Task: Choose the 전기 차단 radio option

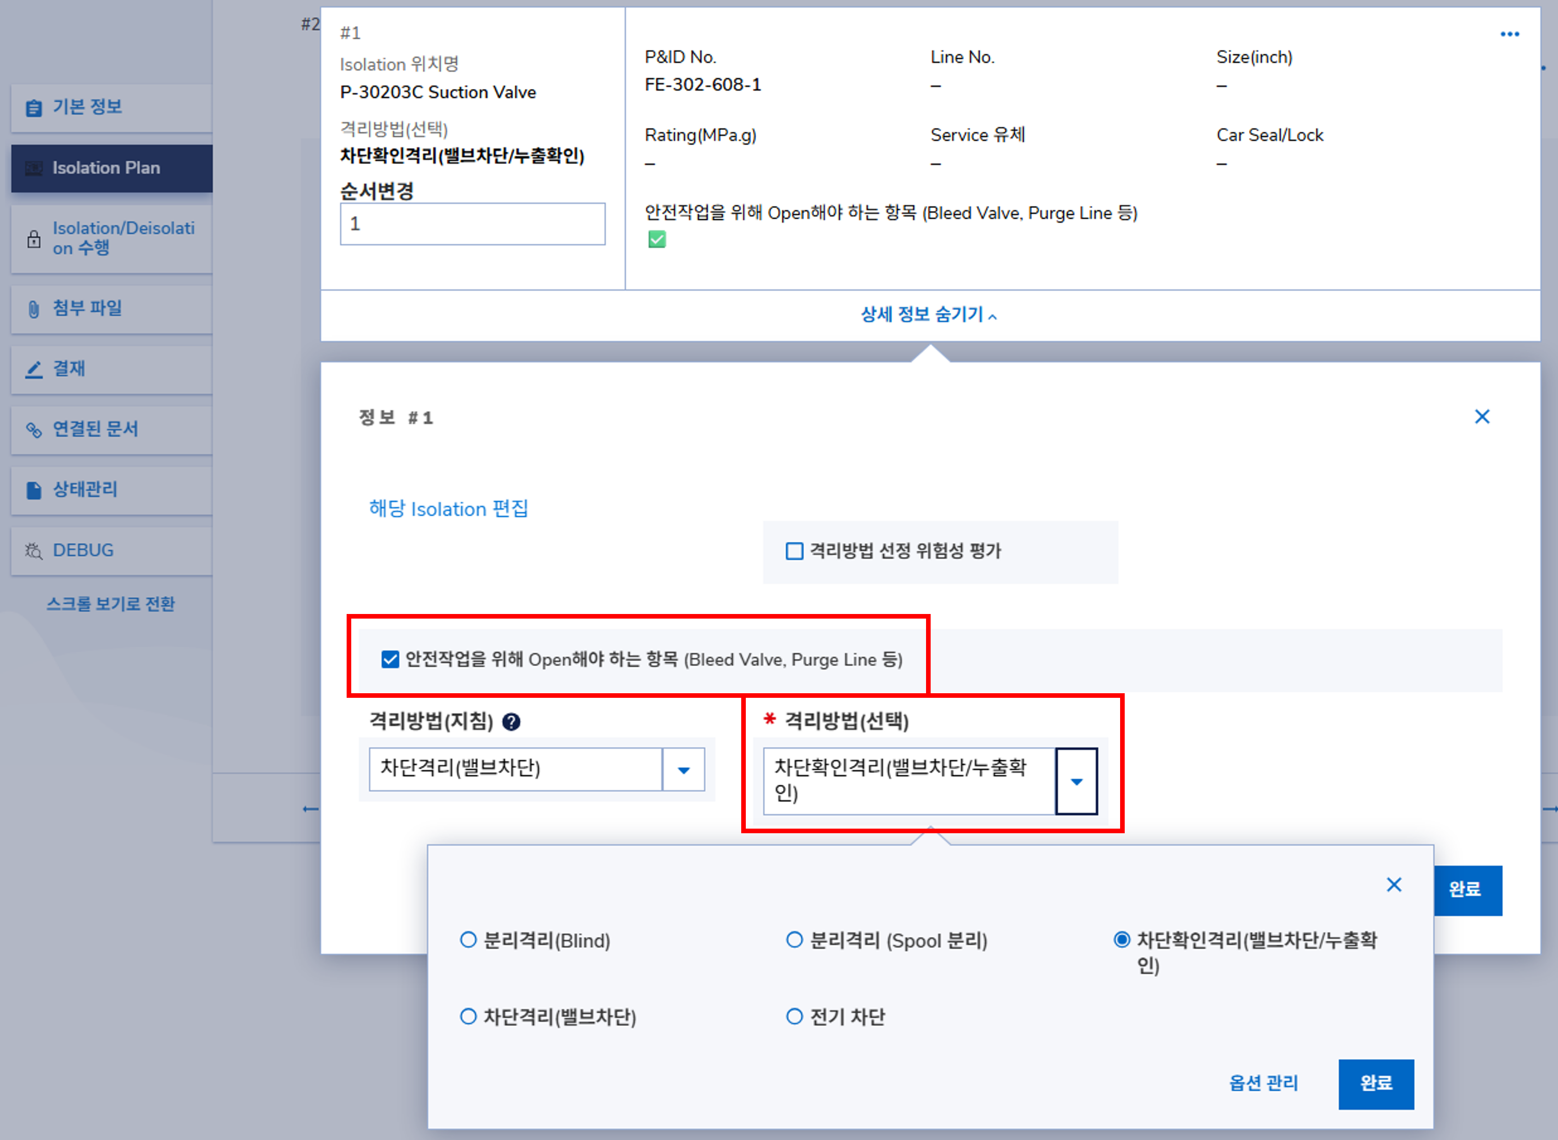Action: pos(794,1016)
